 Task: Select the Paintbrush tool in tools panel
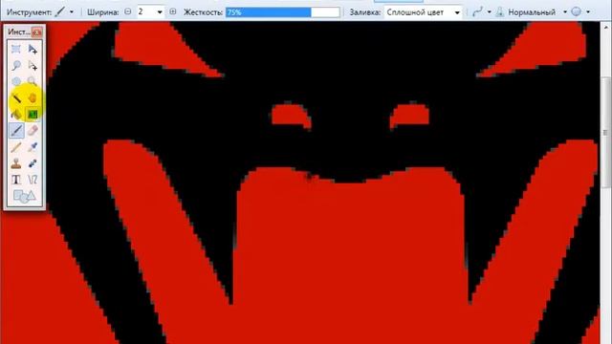(16, 131)
